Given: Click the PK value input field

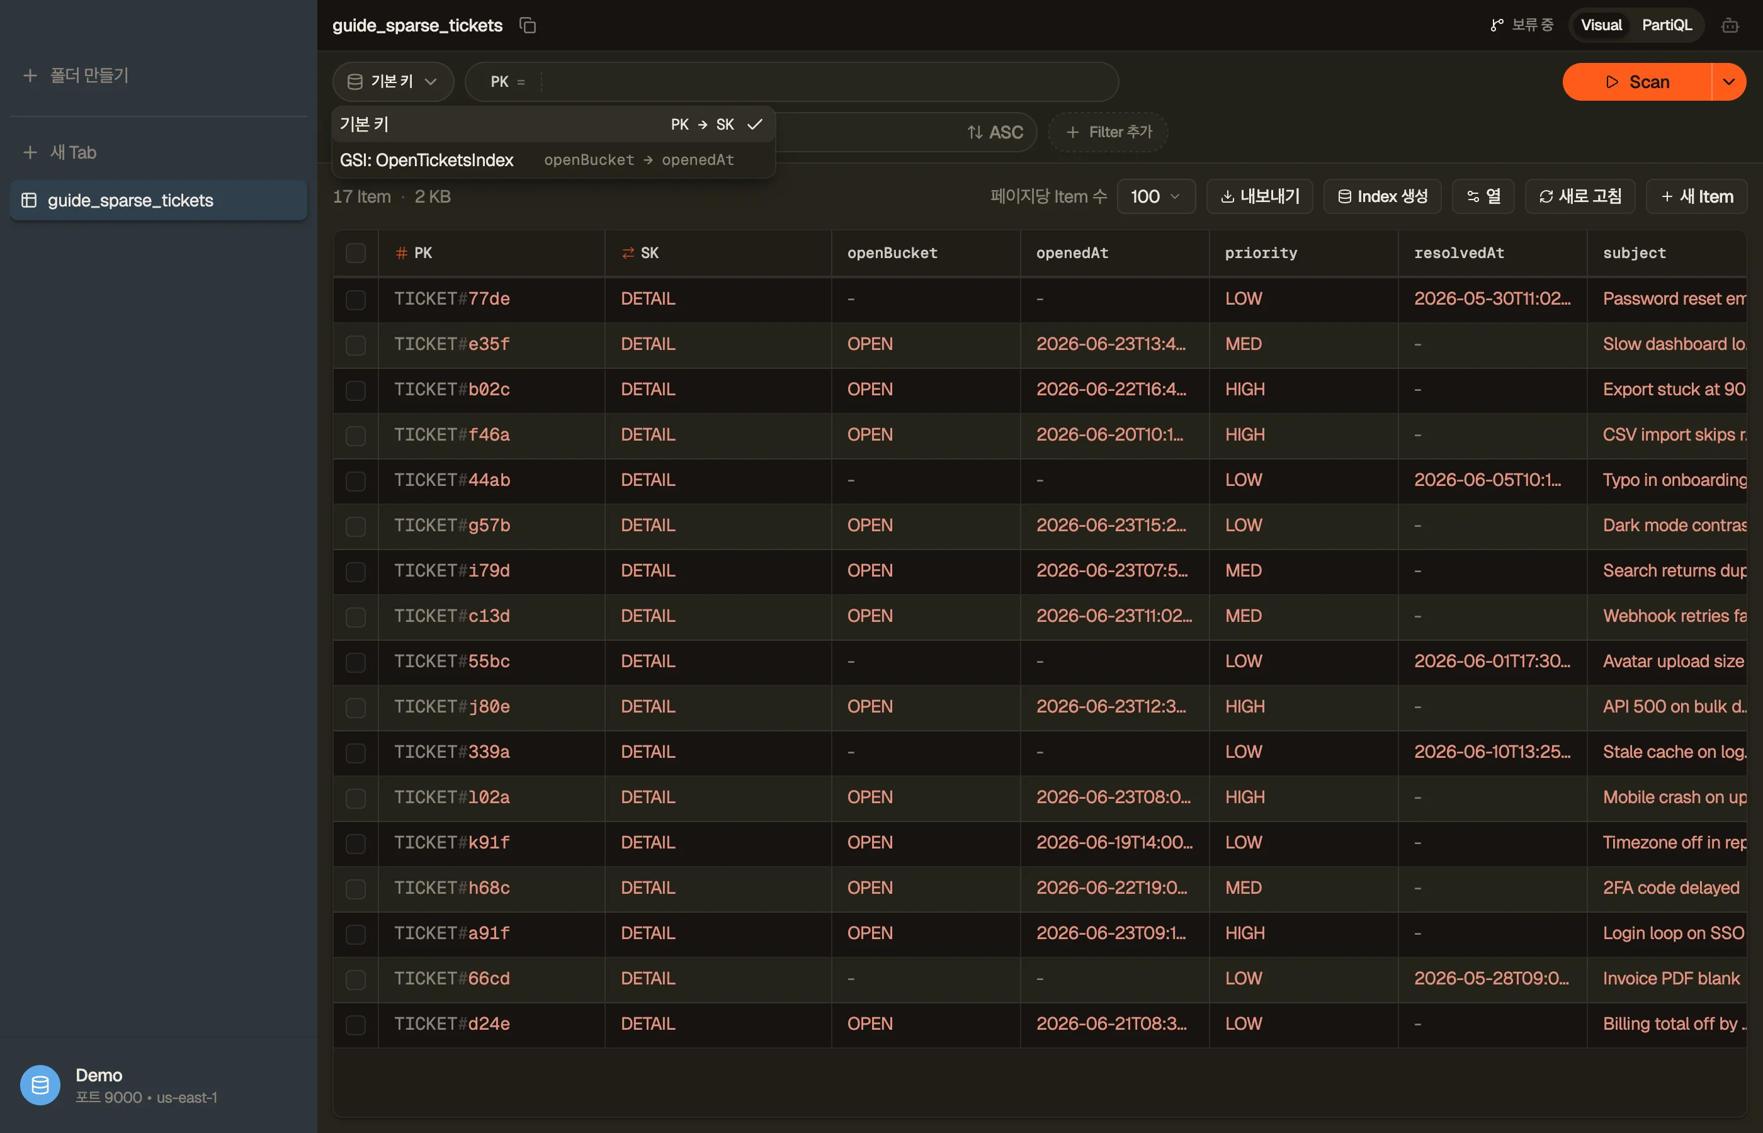Looking at the screenshot, I should (x=828, y=82).
